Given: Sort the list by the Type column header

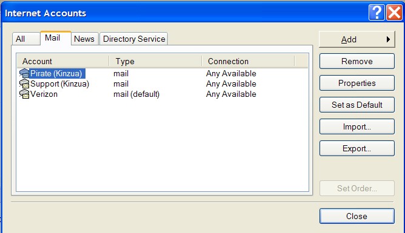Looking at the screenshot, I should click(x=155, y=61).
